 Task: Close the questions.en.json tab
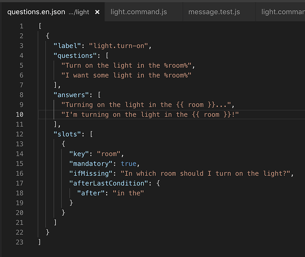pyautogui.click(x=97, y=12)
